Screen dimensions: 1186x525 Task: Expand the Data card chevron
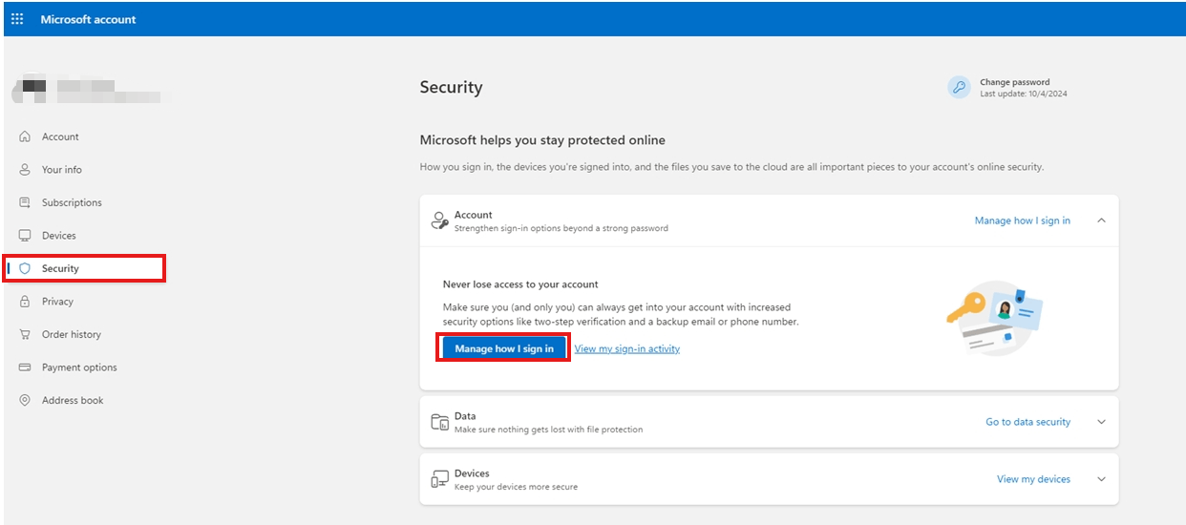pos(1101,422)
